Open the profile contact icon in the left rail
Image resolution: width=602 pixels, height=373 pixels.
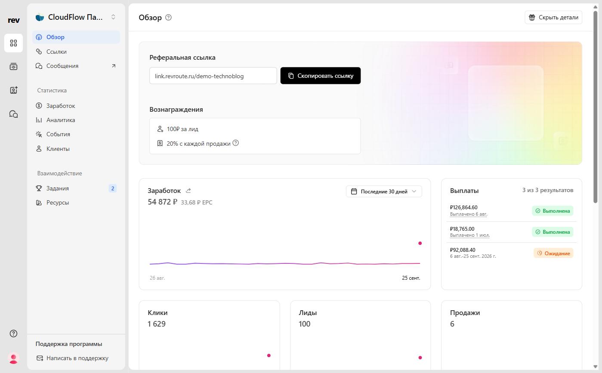(13, 90)
